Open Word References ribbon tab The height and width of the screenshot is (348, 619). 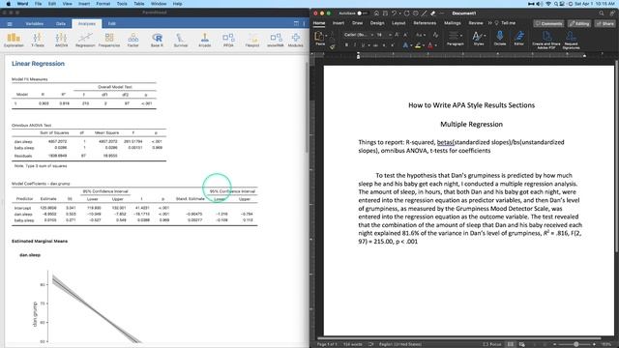click(x=425, y=23)
